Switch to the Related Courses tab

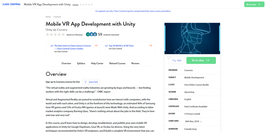point(117,64)
